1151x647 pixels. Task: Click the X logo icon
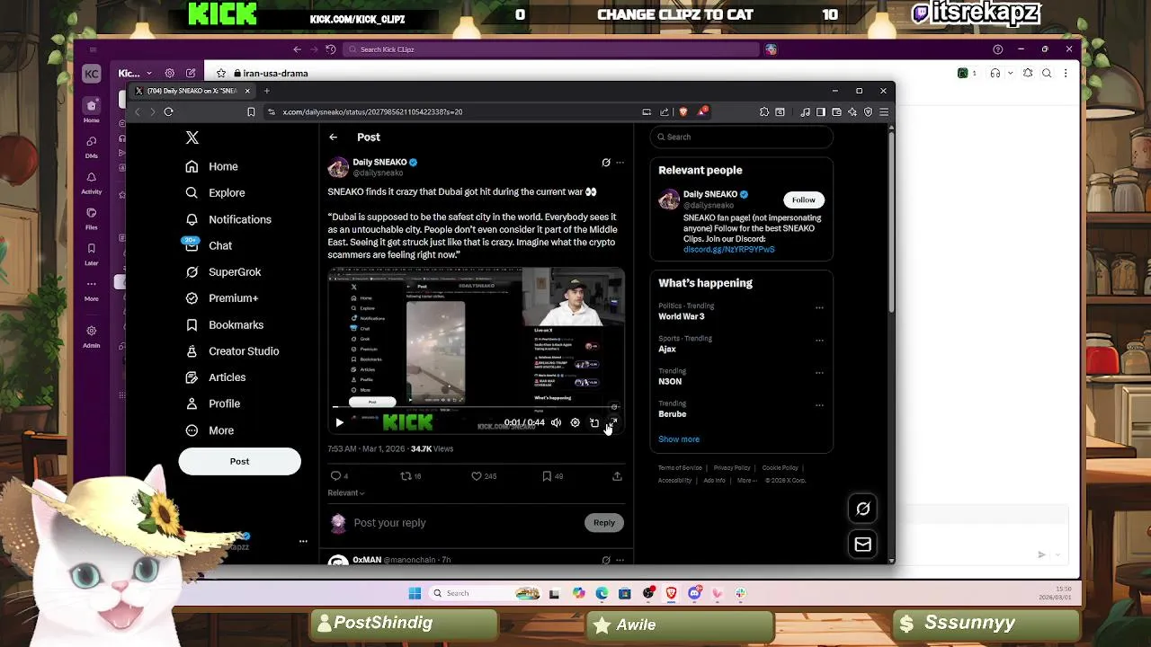pyautogui.click(x=192, y=137)
